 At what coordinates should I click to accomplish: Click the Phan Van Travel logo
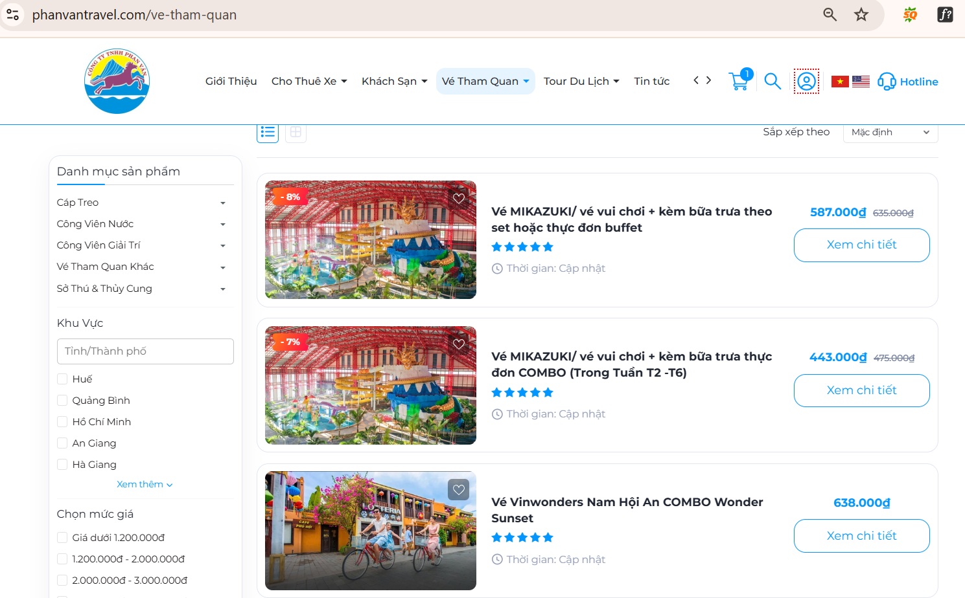[x=117, y=80]
